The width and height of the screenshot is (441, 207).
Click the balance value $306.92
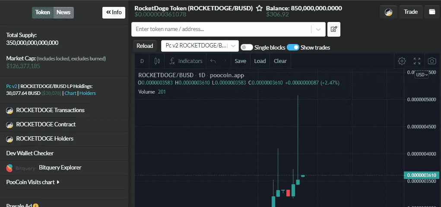coord(277,14)
